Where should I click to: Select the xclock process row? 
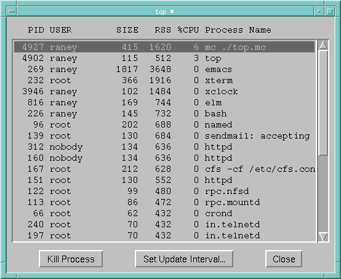click(164, 91)
